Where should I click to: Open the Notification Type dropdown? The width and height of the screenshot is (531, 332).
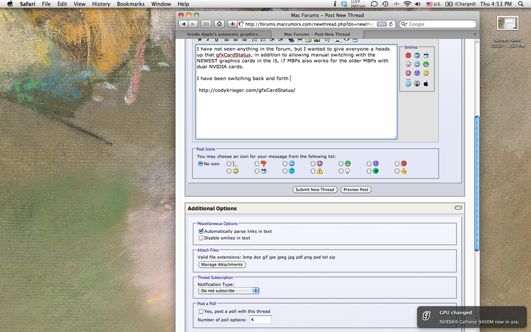pyautogui.click(x=228, y=291)
